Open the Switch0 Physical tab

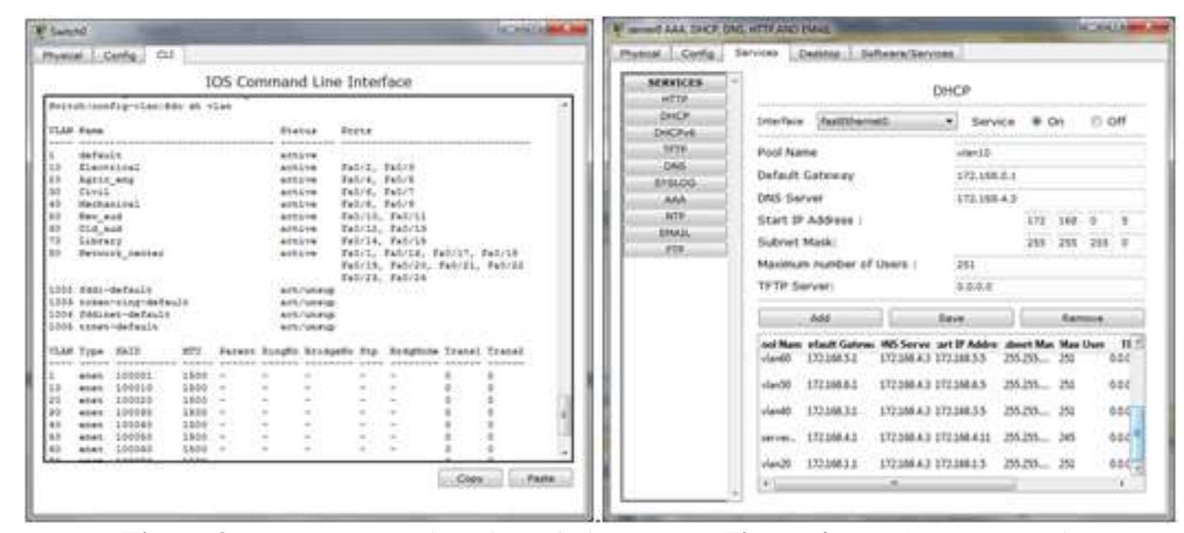pos(63,55)
